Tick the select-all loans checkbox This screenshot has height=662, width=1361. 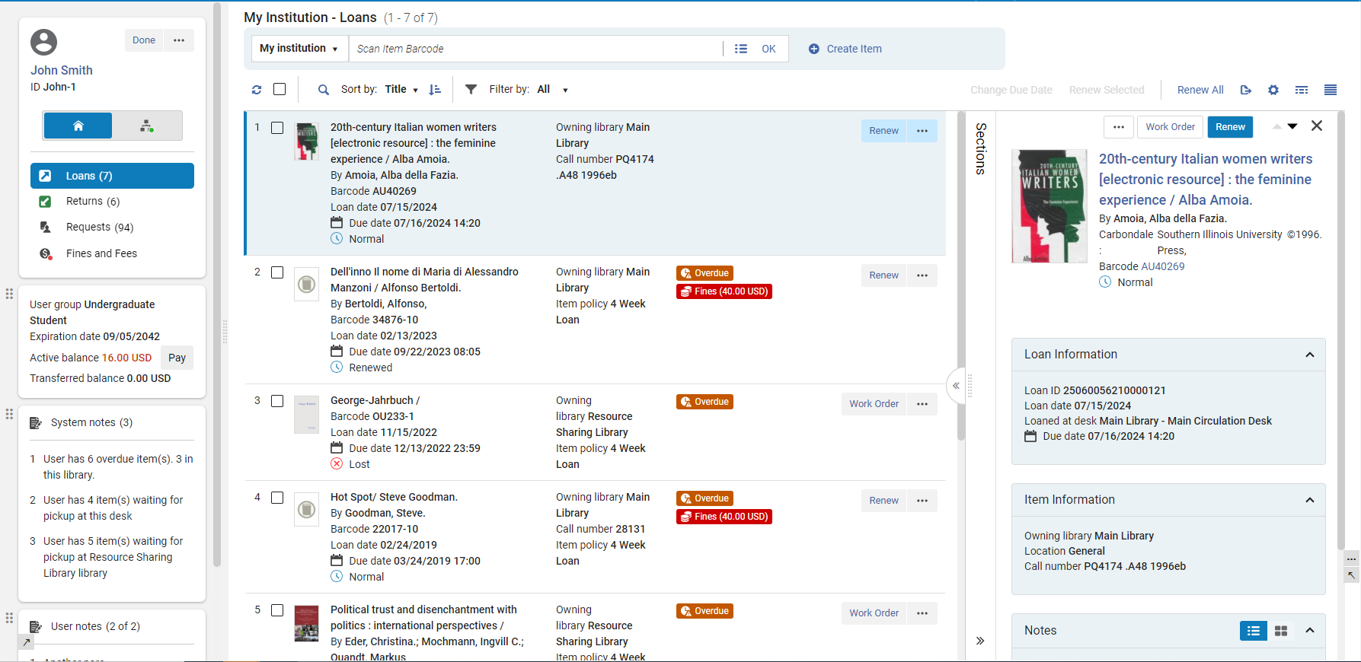(x=280, y=89)
